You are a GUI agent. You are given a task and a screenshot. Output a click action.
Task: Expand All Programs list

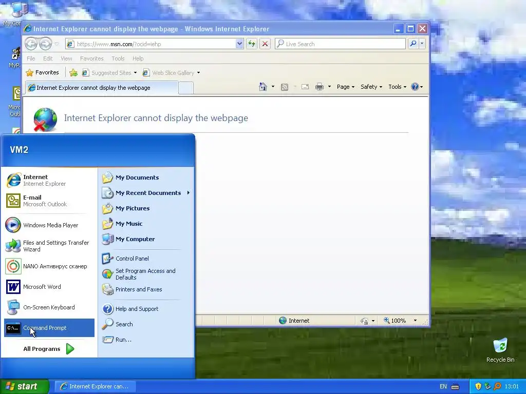click(49, 349)
